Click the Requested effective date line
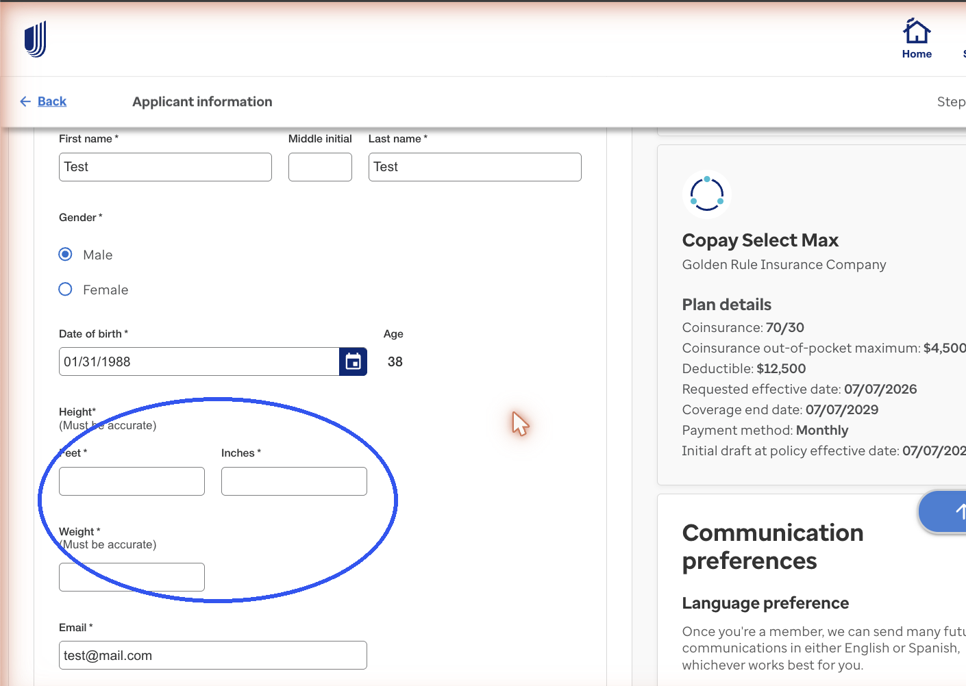 tap(800, 389)
